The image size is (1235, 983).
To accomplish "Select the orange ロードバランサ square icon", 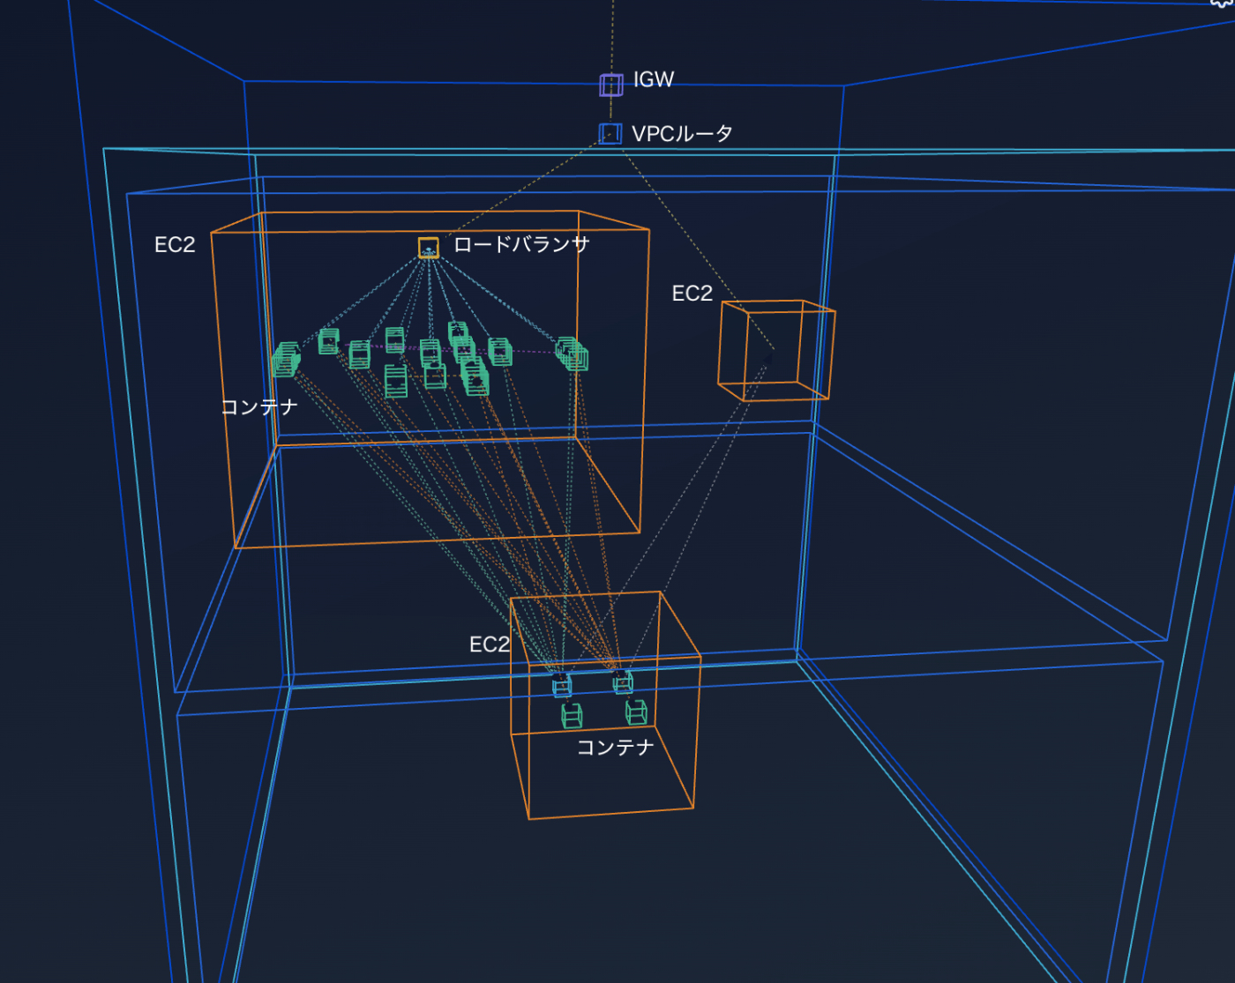I will [x=429, y=248].
